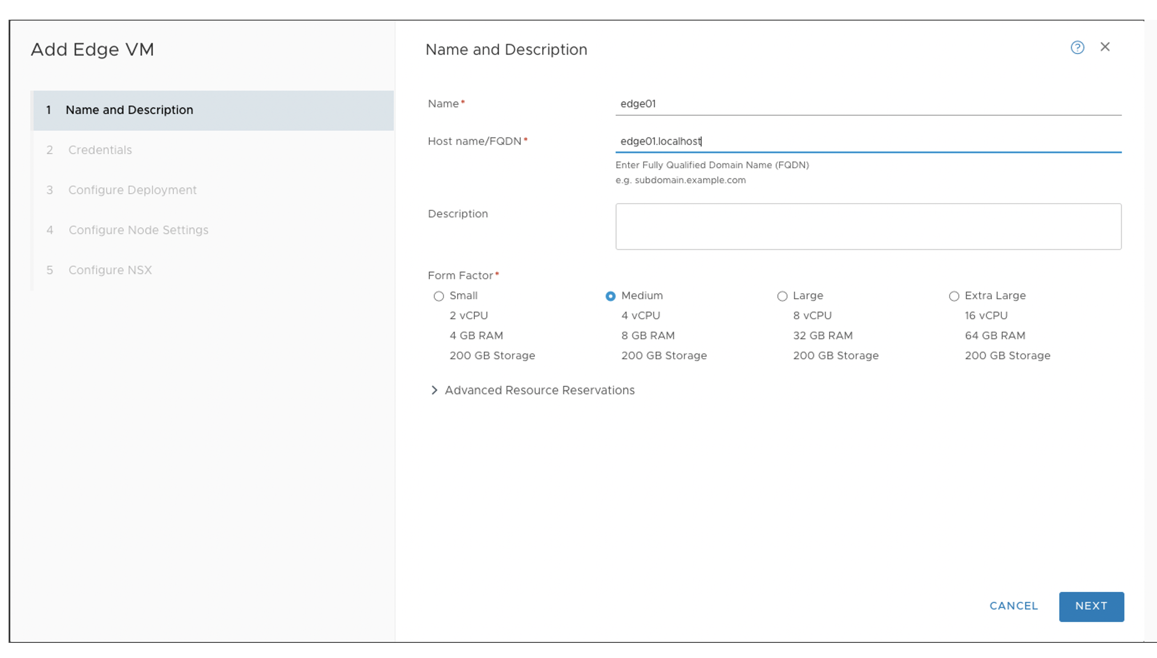Click the Name and Description heading
This screenshot has height=658, width=1157.
(x=506, y=50)
